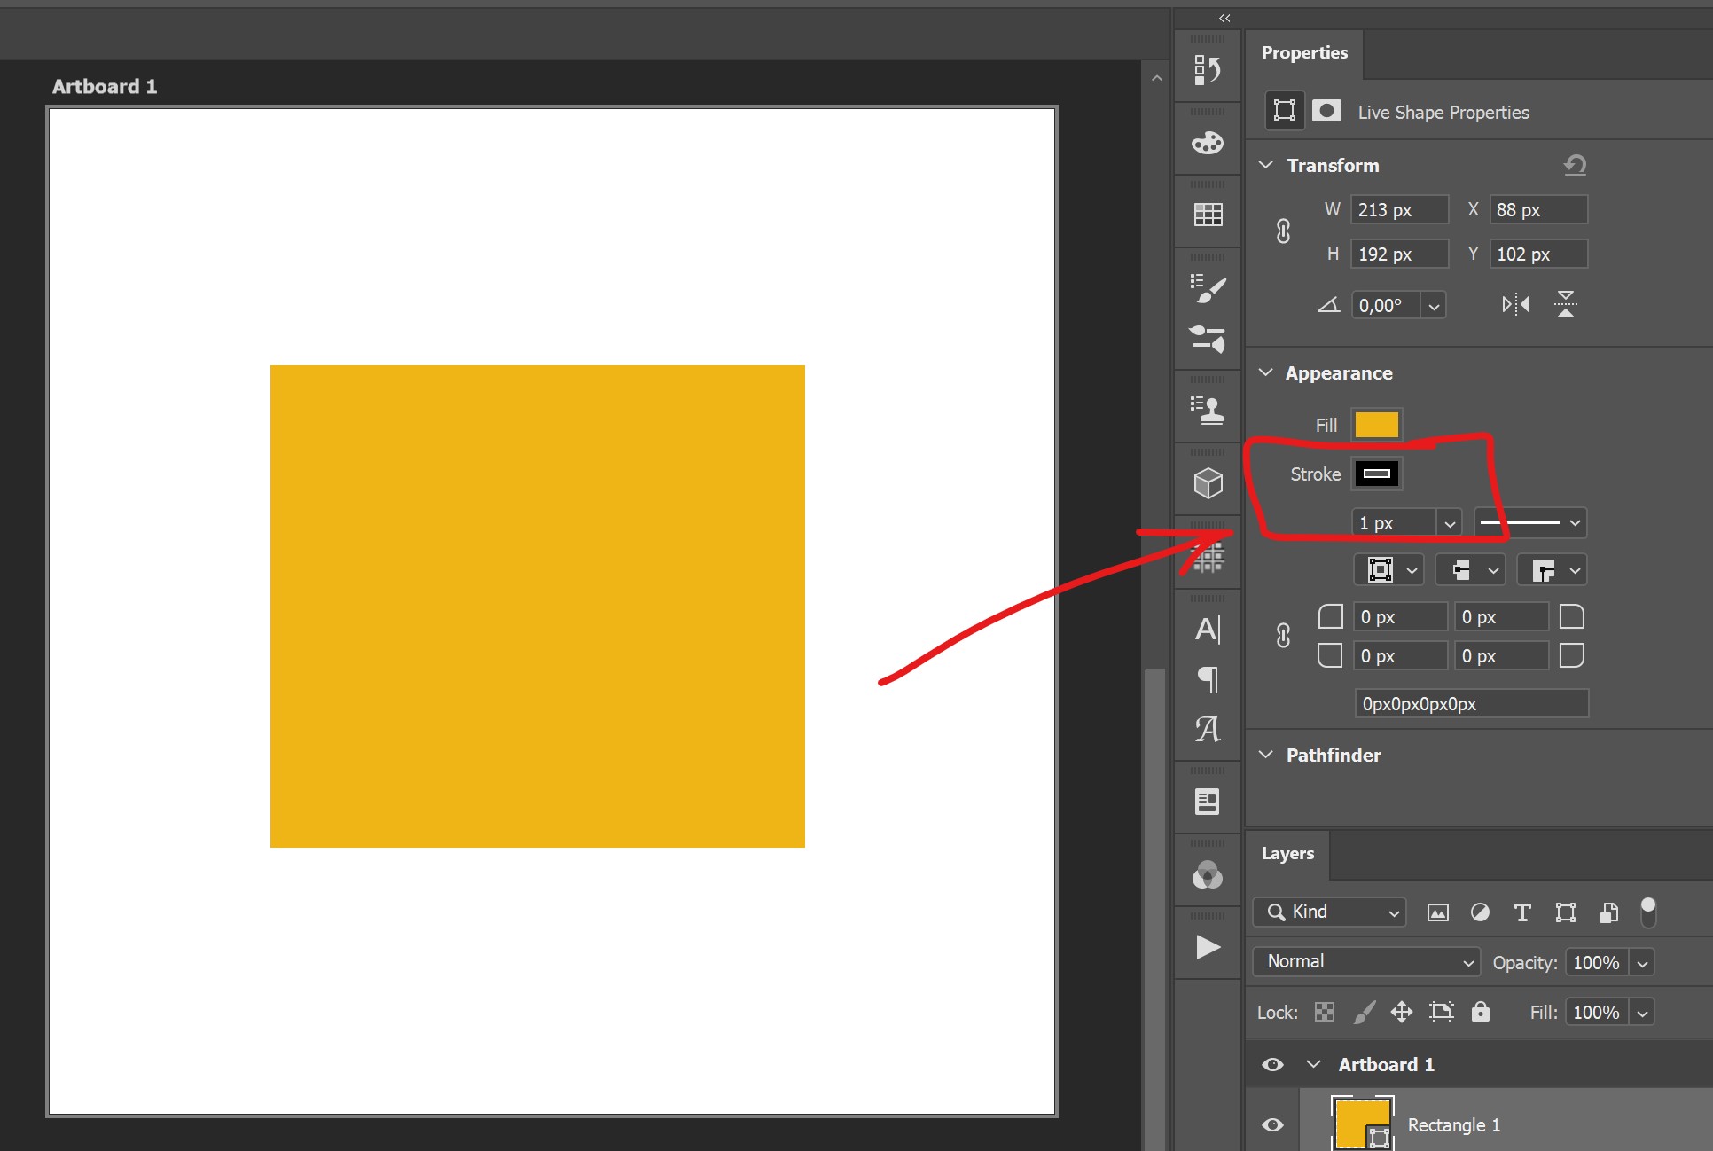Image resolution: width=1713 pixels, height=1151 pixels.
Task: Switch to the Layers tab
Action: 1287,854
